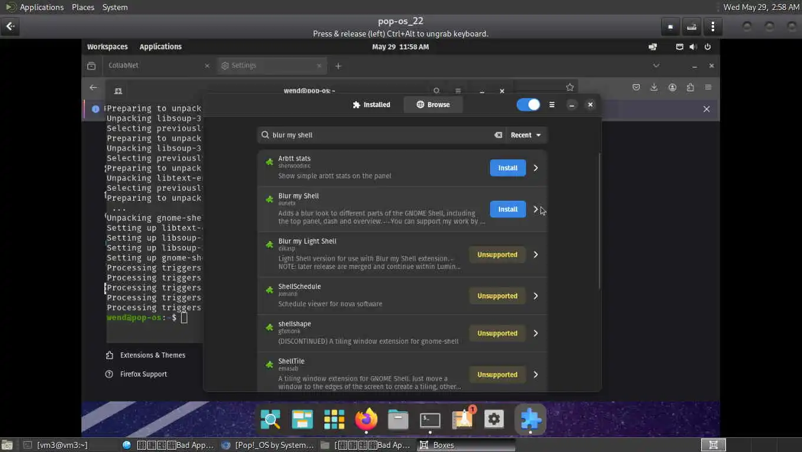802x452 pixels.
Task: Open Extension Manager hamburger menu
Action: coord(552,105)
